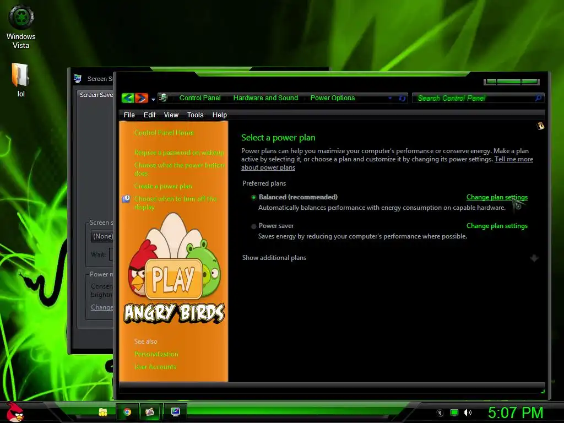Open Choose when to turn off the display

point(176,203)
